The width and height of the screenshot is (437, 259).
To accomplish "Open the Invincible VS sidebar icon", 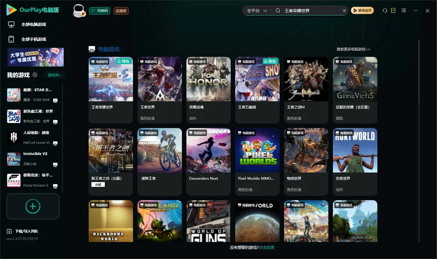I will pyautogui.click(x=14, y=159).
